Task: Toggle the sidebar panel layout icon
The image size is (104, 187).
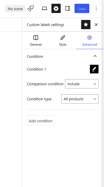Action: point(68,8)
